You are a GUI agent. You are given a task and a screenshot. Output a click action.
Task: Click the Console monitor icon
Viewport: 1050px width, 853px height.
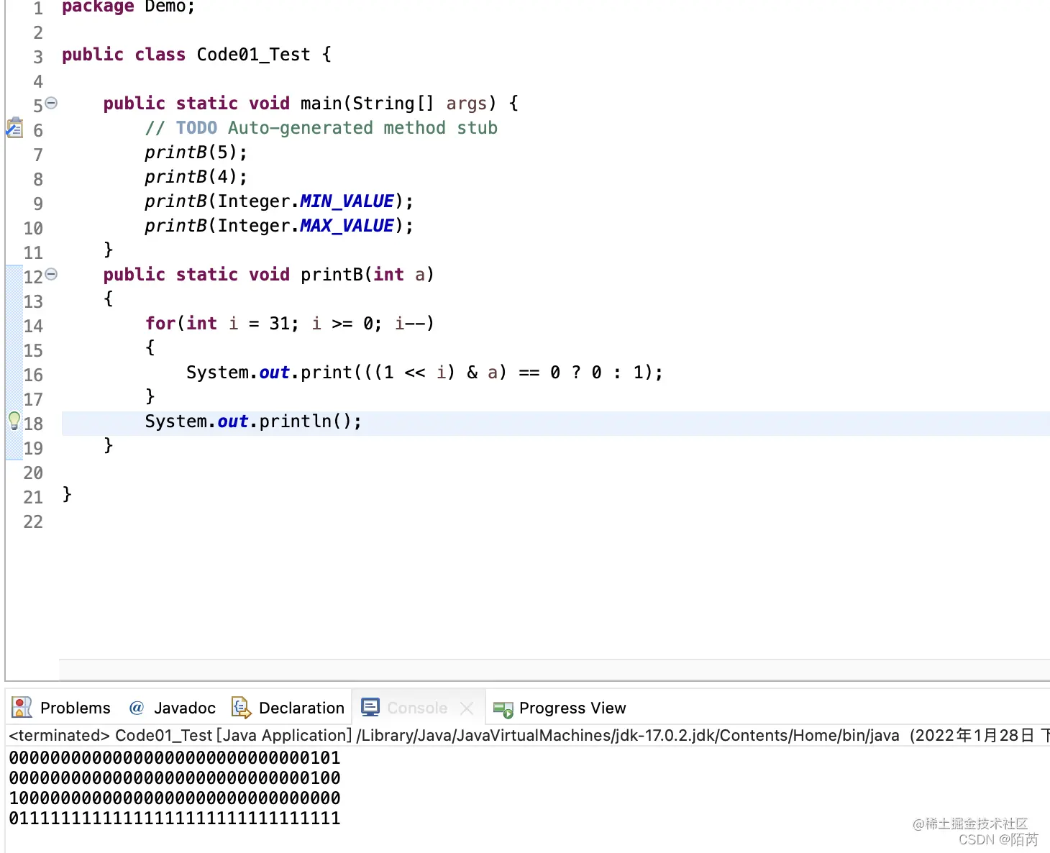370,707
